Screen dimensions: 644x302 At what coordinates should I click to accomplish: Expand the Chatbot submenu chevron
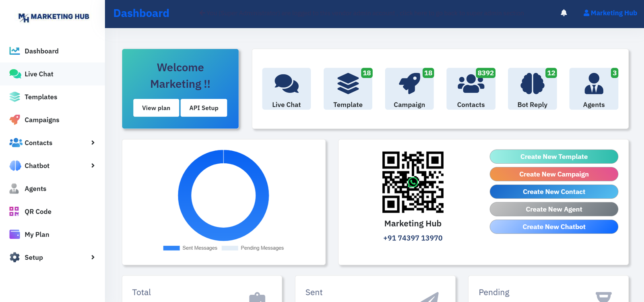click(93, 166)
